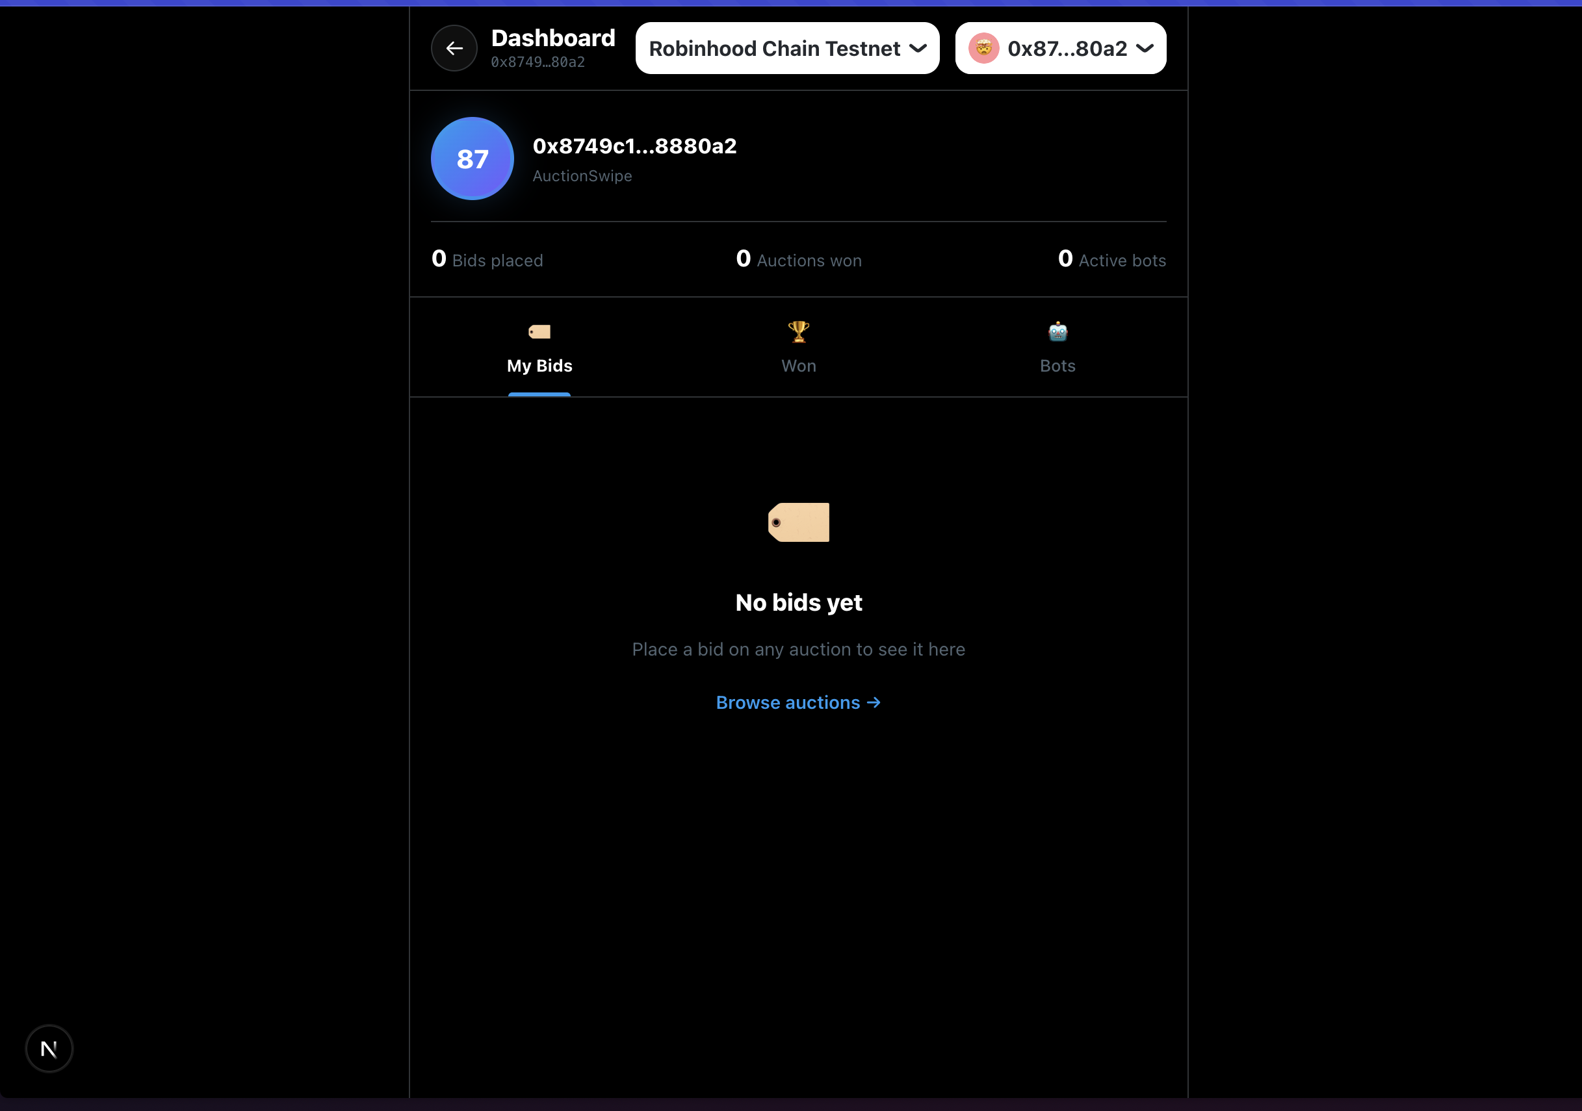
Task: Click the chevron next to wallet address
Action: [x=1145, y=48]
